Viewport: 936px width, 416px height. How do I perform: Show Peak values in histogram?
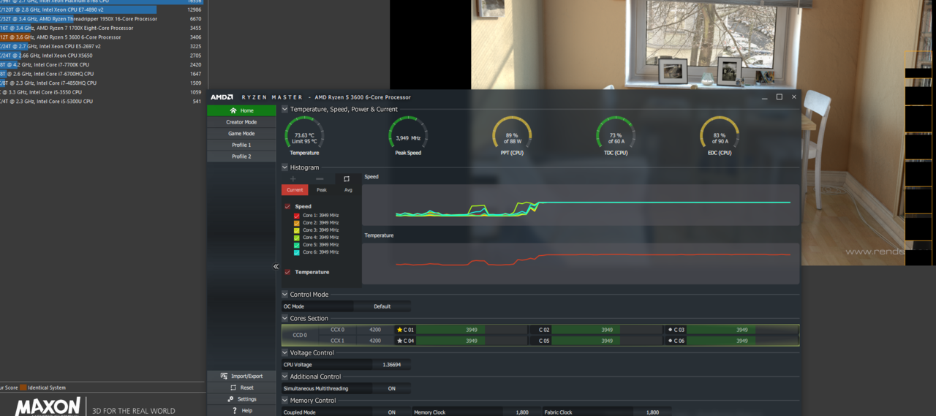point(322,190)
